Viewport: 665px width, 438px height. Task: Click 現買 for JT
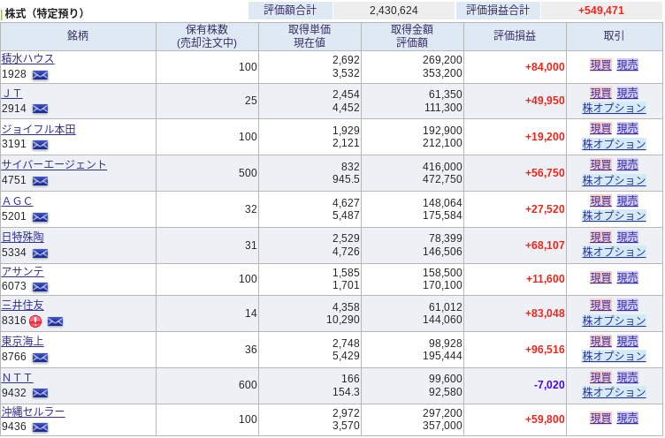click(600, 94)
